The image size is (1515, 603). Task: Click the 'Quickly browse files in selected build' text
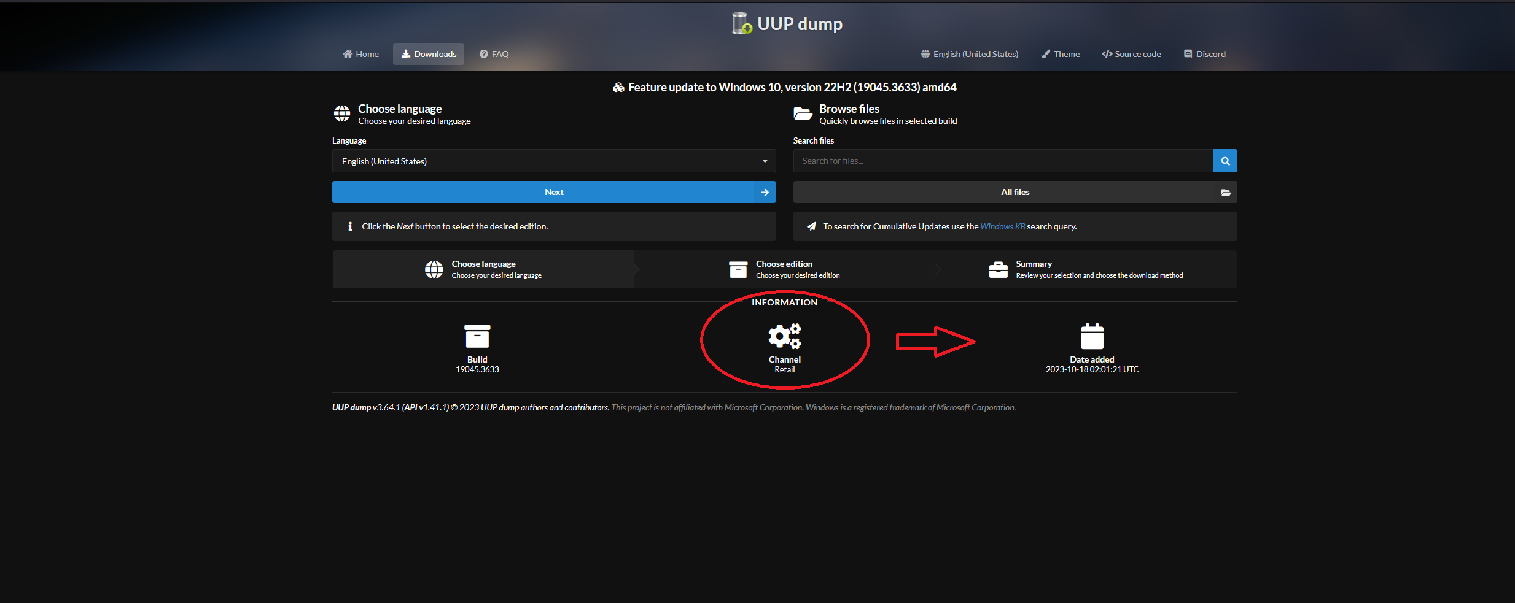click(888, 121)
